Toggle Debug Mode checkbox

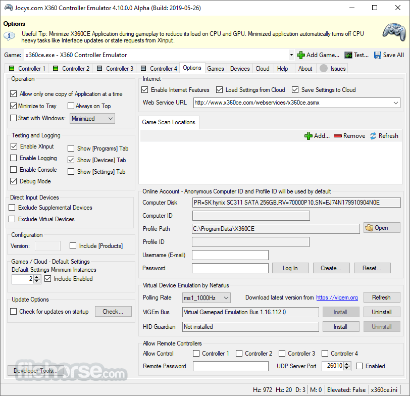tap(13, 181)
